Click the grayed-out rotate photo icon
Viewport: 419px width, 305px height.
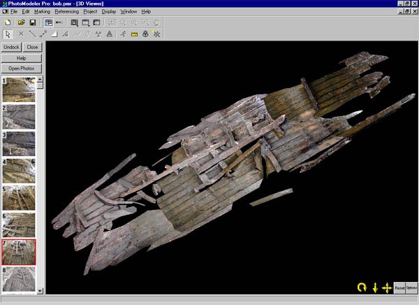[156, 22]
